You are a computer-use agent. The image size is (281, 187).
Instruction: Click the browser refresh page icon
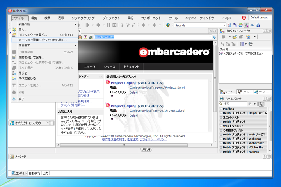pyautogui.click(x=85, y=37)
